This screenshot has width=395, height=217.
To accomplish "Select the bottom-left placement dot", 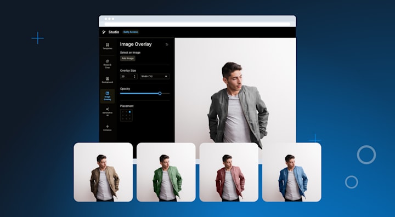I will point(123,118).
